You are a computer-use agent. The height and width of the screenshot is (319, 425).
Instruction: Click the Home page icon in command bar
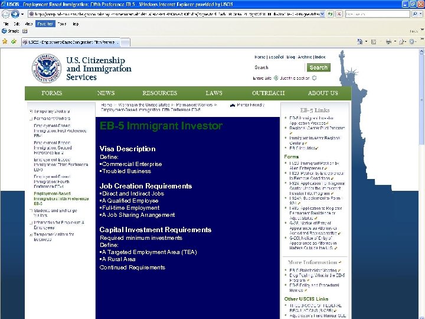tap(359, 41)
